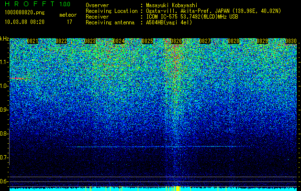The height and width of the screenshot is (191, 301).
Task: Click the 0826 time marker
Action: (176, 41)
